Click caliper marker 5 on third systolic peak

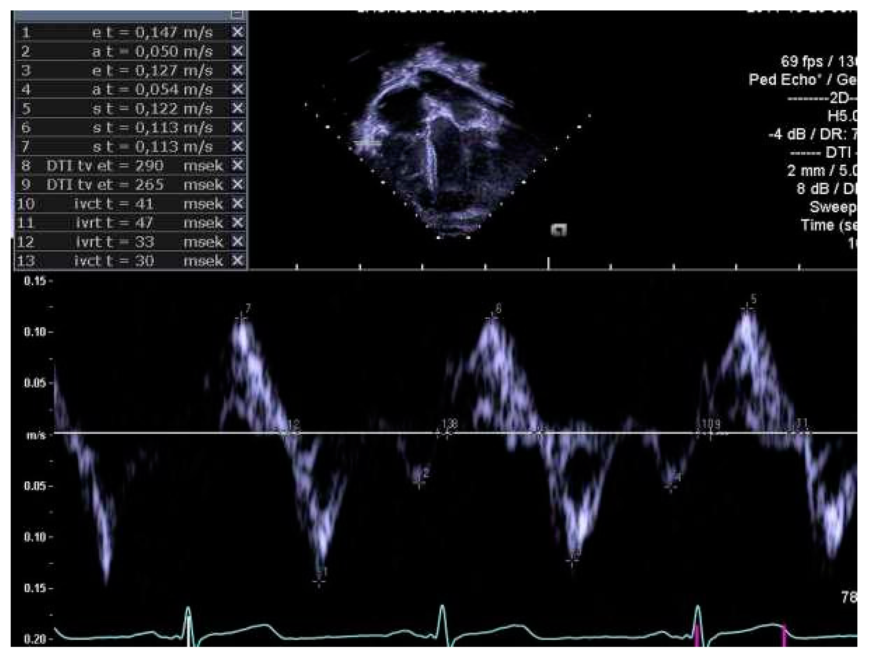coord(747,309)
